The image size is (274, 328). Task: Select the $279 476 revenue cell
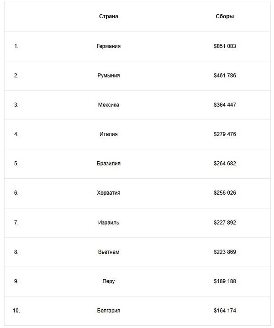pyautogui.click(x=225, y=134)
